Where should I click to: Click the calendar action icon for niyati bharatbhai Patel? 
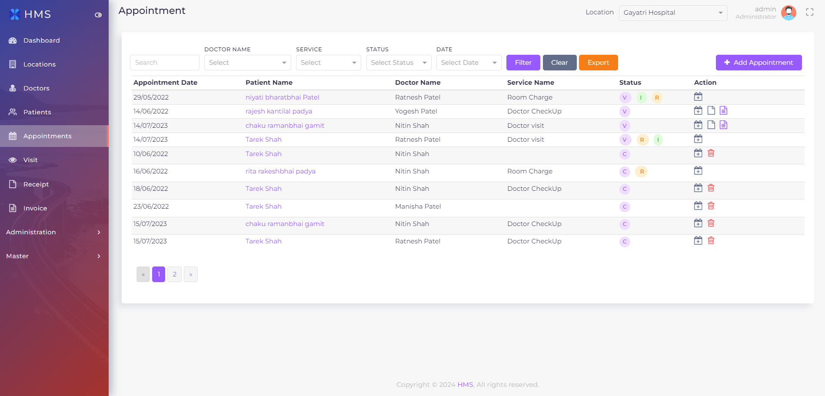coord(699,97)
